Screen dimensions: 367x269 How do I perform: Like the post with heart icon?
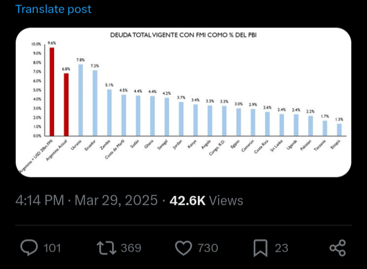(x=183, y=248)
